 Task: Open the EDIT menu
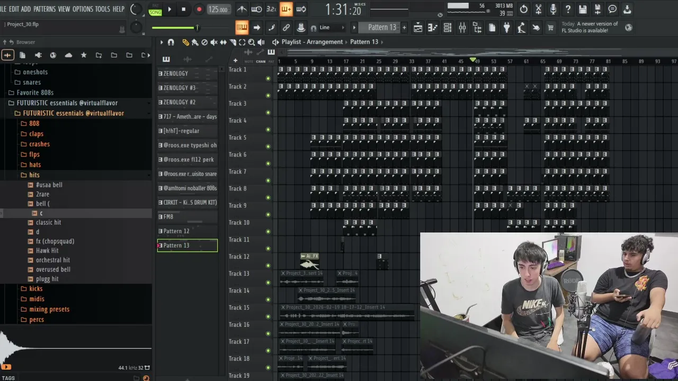14,9
